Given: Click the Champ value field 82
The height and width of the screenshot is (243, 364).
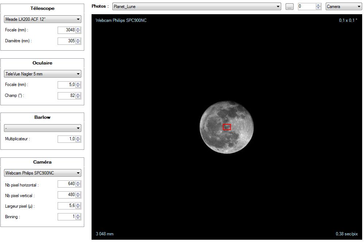Looking at the screenshot, I should (67, 95).
